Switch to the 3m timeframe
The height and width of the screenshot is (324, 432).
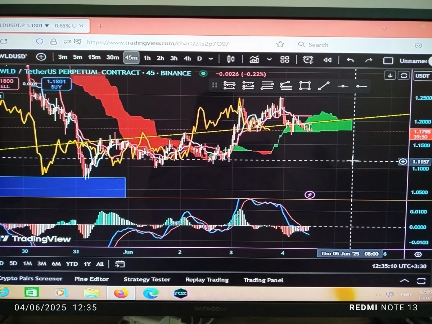coord(63,57)
